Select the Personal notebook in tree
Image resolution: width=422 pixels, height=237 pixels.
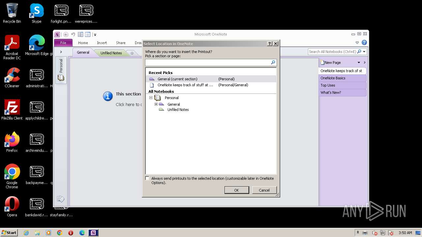tap(171, 98)
